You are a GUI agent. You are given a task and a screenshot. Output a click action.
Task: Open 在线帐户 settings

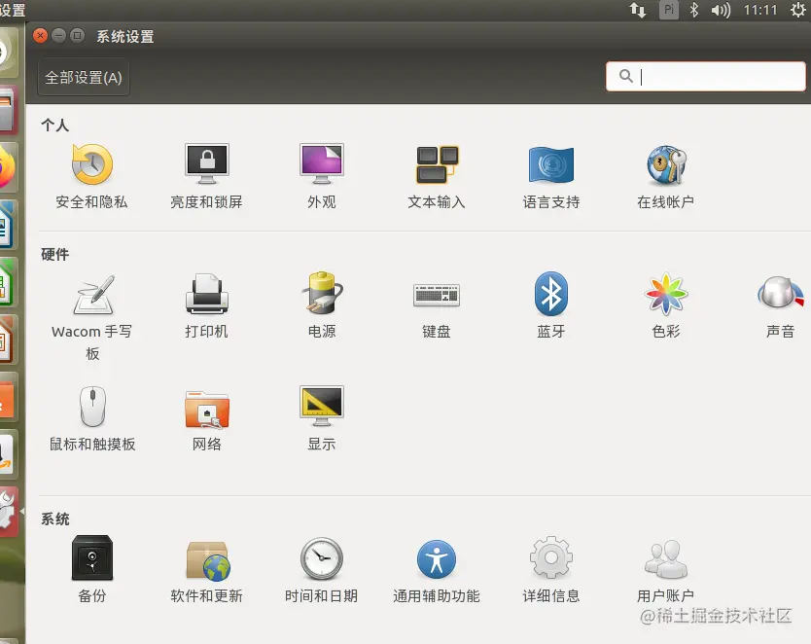tap(666, 176)
